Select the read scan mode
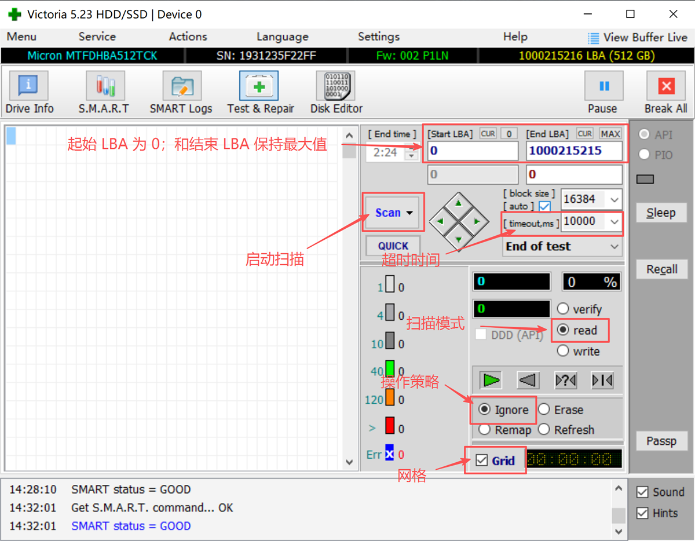Viewport: 695px width, 541px height. (563, 330)
